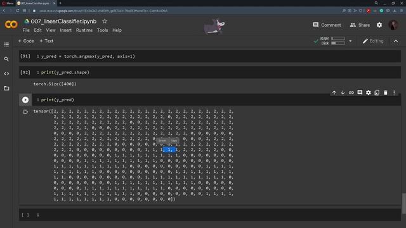Reload the page with the refresh icon

click(x=18, y=11)
